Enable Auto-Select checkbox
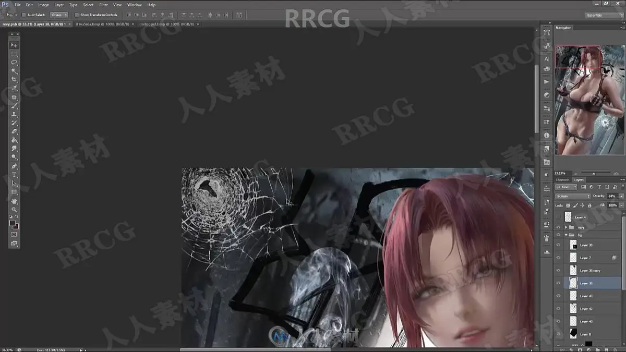This screenshot has height=352, width=626. pyautogui.click(x=24, y=15)
